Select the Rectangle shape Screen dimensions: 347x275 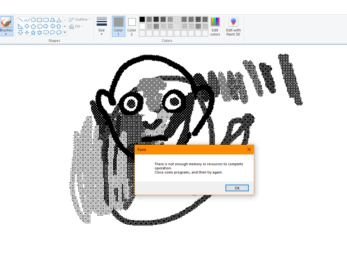pyautogui.click(x=40, y=20)
